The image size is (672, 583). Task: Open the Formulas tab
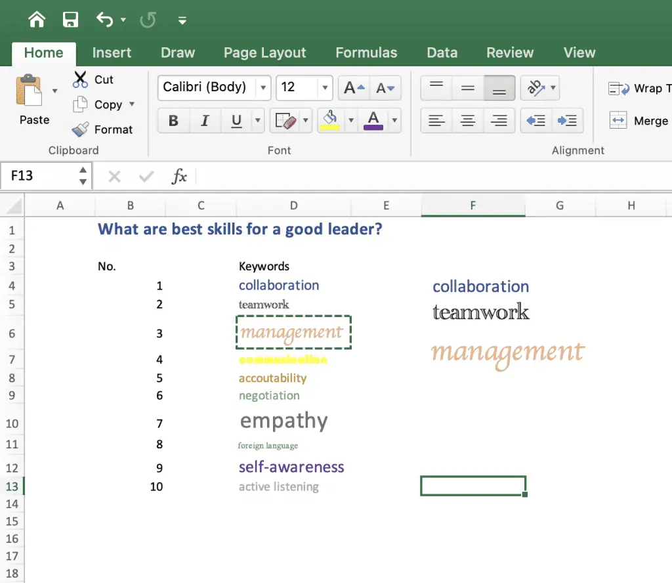(366, 53)
